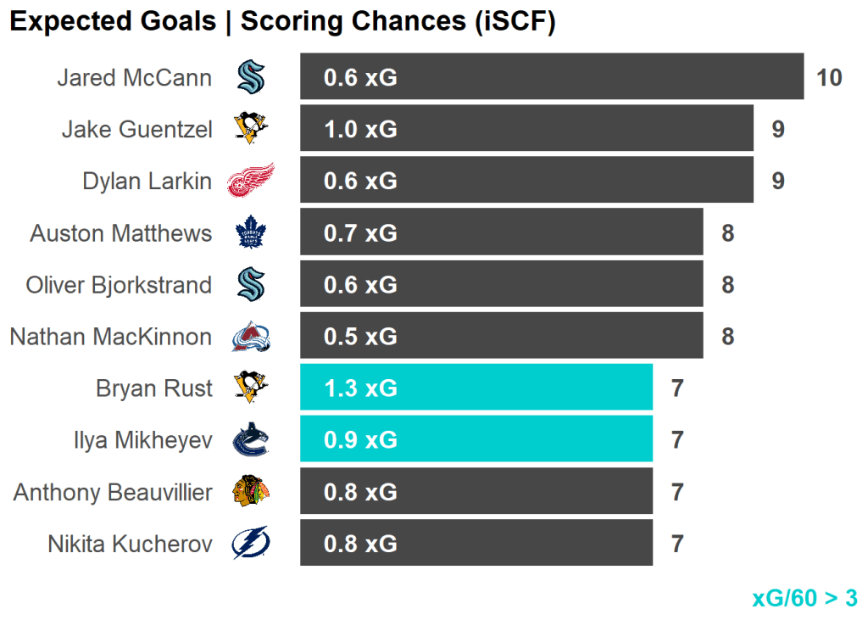Click Bryan Rust's teal 1.3 xG bar
The height and width of the screenshot is (620, 868).
point(476,388)
